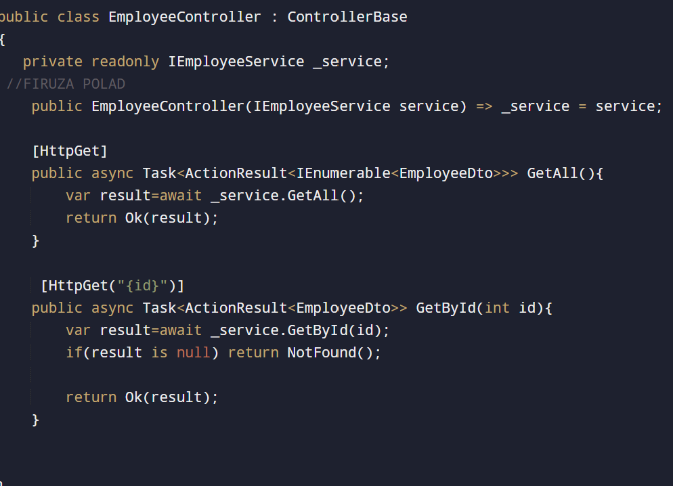673x486 pixels.
Task: Click the 'int' keyword in GetById parameter
Action: (498, 308)
